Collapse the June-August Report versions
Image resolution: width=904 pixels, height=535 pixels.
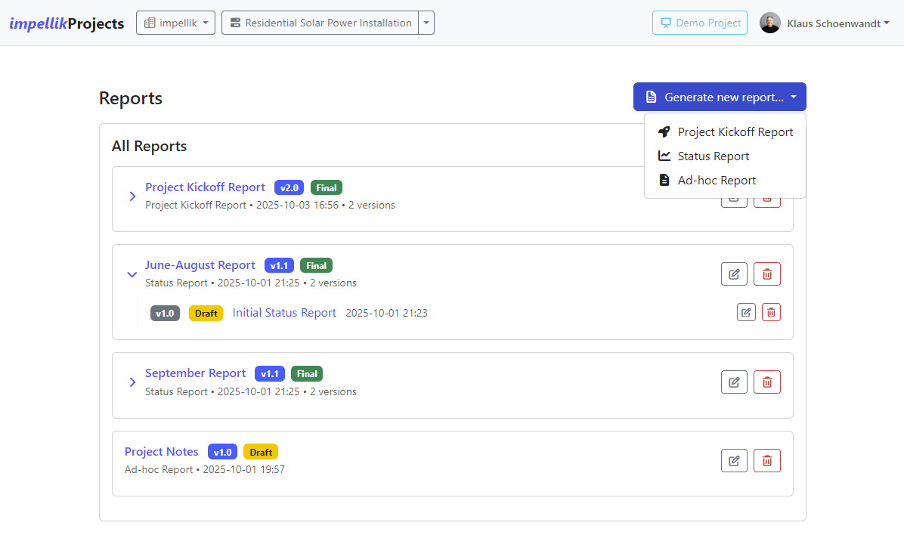tap(132, 274)
